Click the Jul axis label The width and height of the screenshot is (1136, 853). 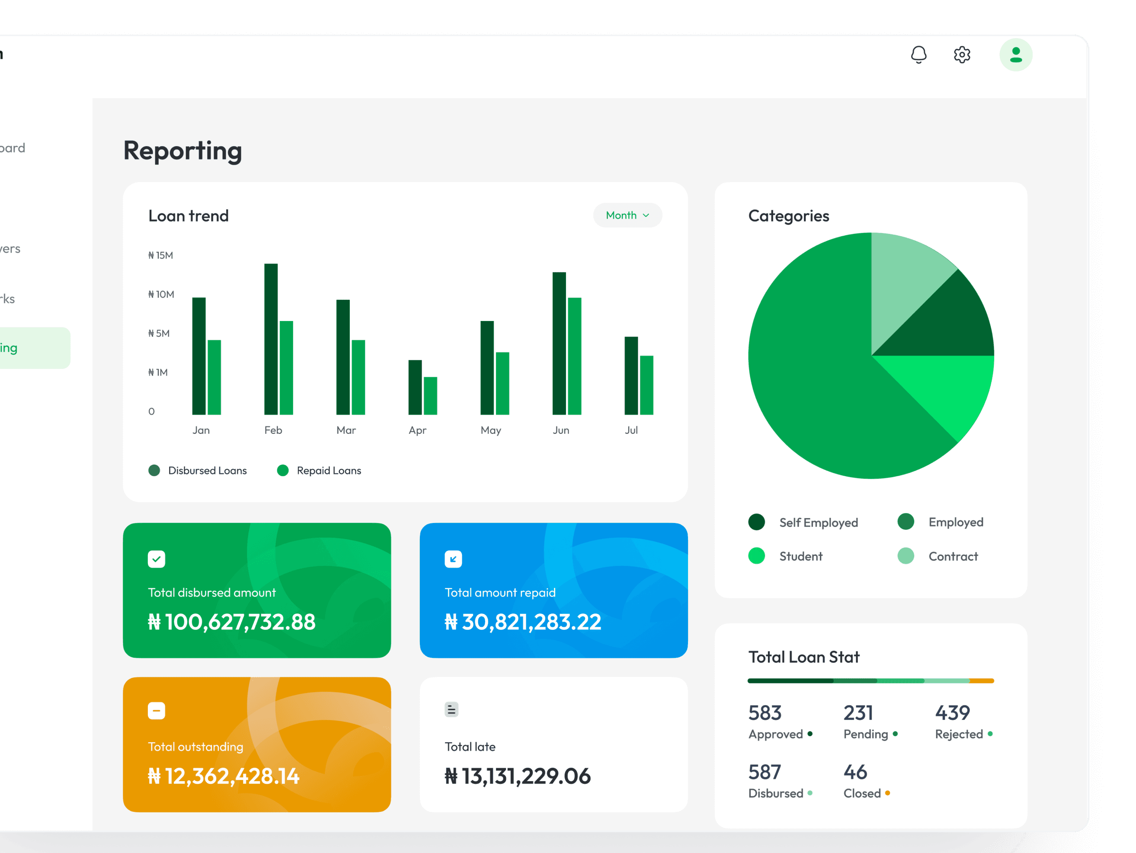pos(631,430)
